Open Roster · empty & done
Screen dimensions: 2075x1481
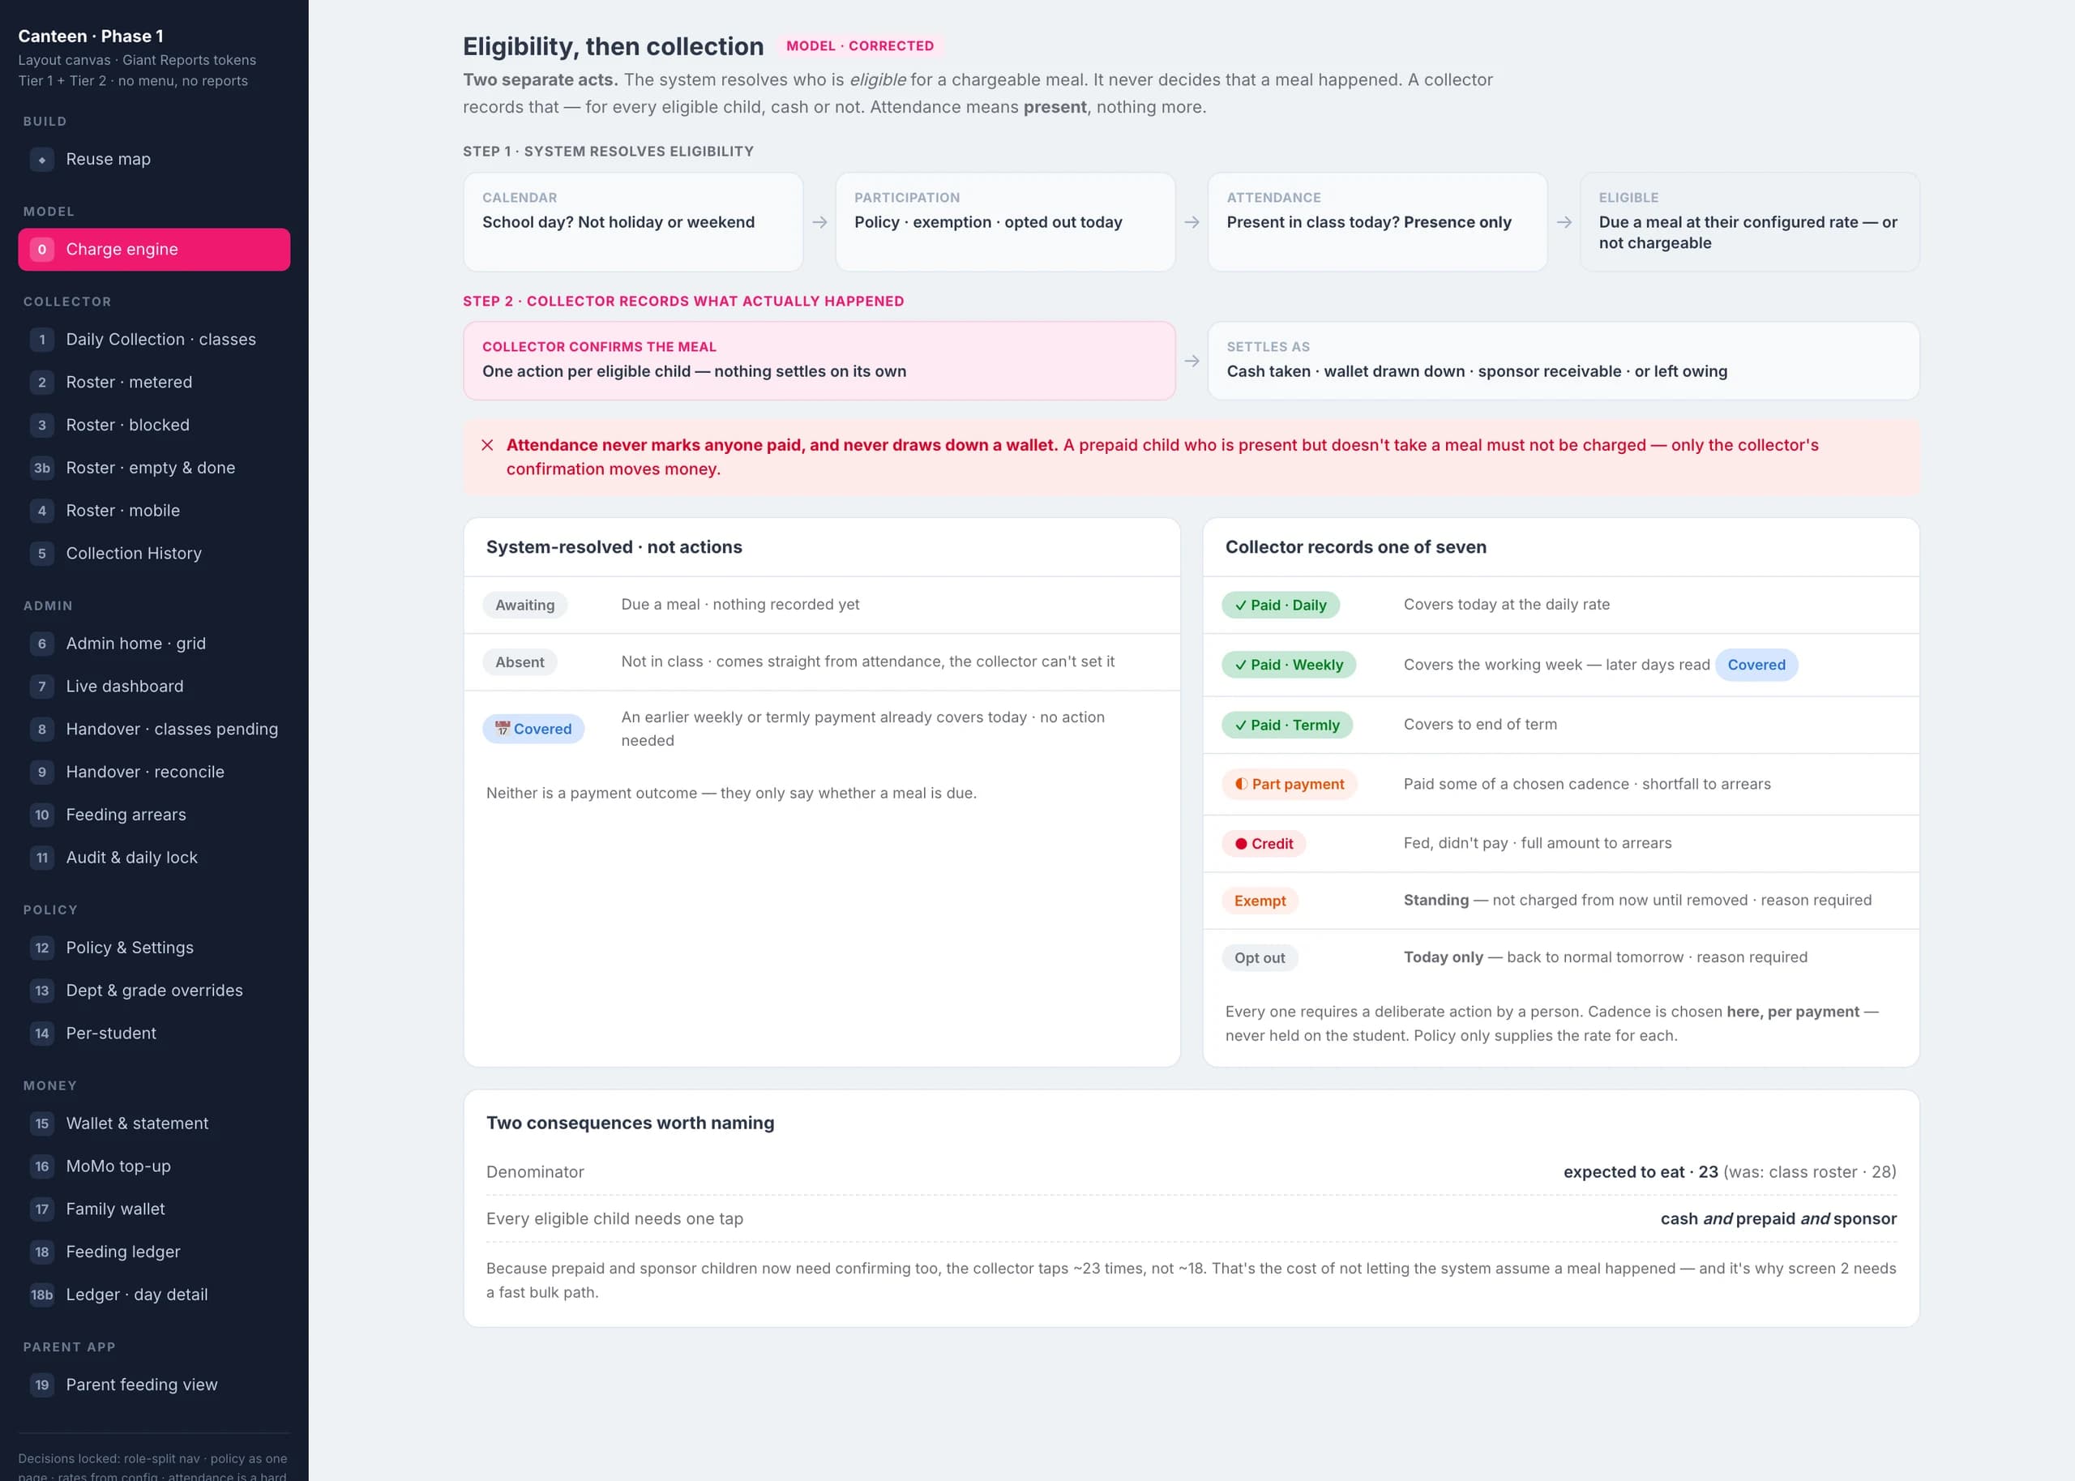coord(154,468)
